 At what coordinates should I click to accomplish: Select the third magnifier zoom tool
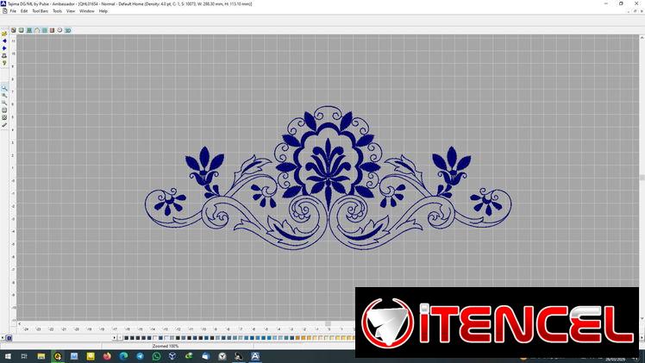[4, 103]
